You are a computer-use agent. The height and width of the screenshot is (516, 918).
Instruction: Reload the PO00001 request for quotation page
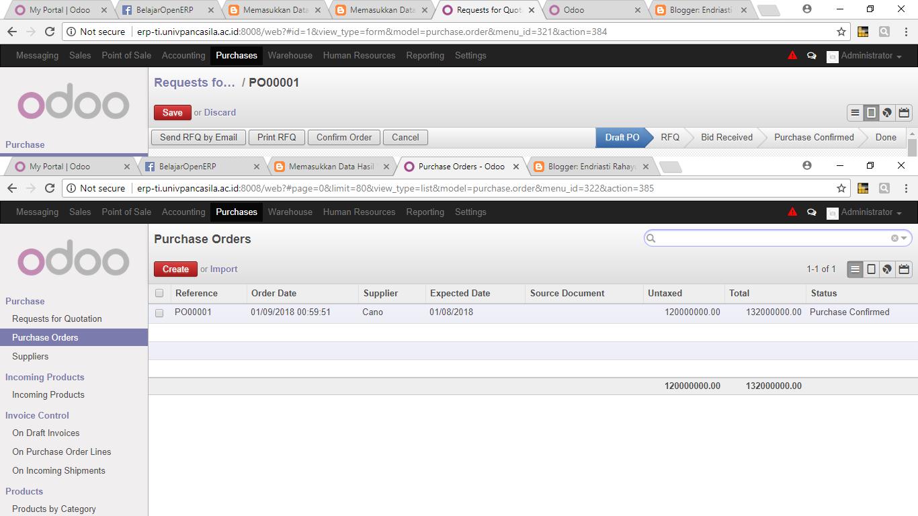50,32
